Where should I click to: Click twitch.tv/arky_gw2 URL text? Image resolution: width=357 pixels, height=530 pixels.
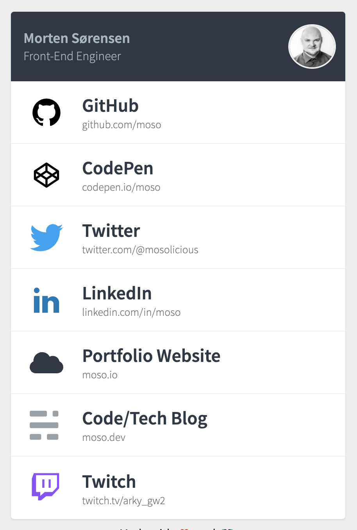coord(123,501)
